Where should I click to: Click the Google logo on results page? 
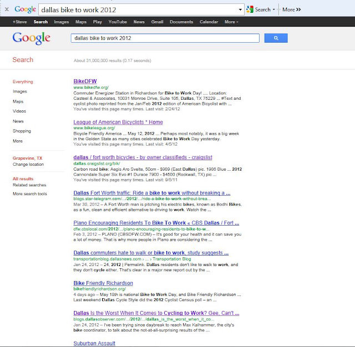(x=32, y=38)
